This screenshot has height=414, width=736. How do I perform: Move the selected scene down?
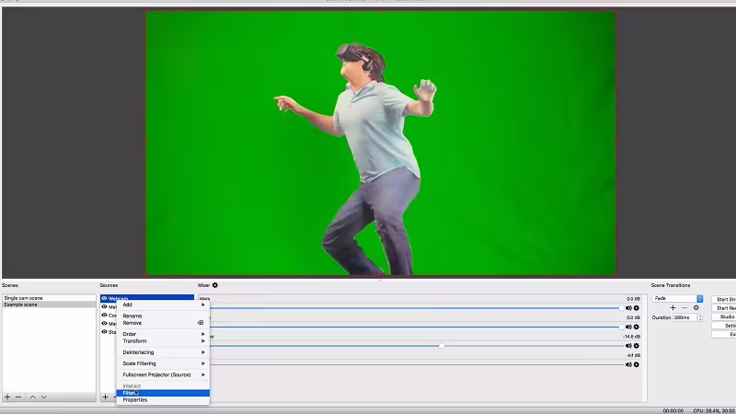tap(43, 397)
